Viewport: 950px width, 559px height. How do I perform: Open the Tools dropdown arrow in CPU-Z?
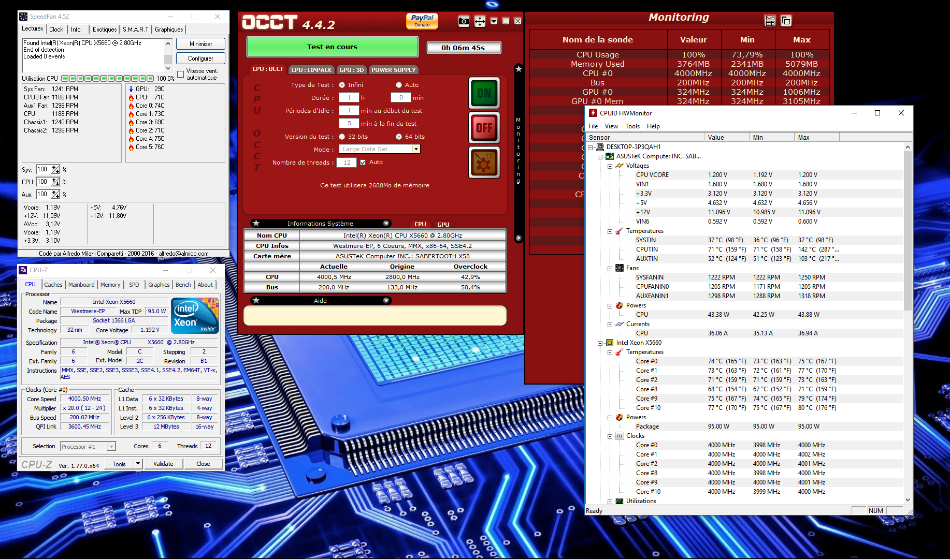[138, 464]
